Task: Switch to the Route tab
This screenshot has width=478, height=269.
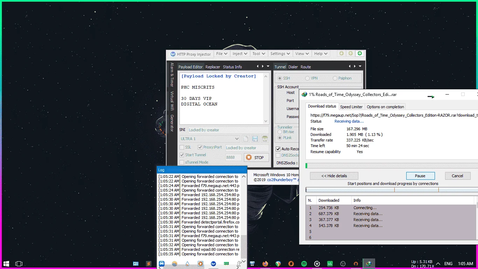Action: [306, 67]
